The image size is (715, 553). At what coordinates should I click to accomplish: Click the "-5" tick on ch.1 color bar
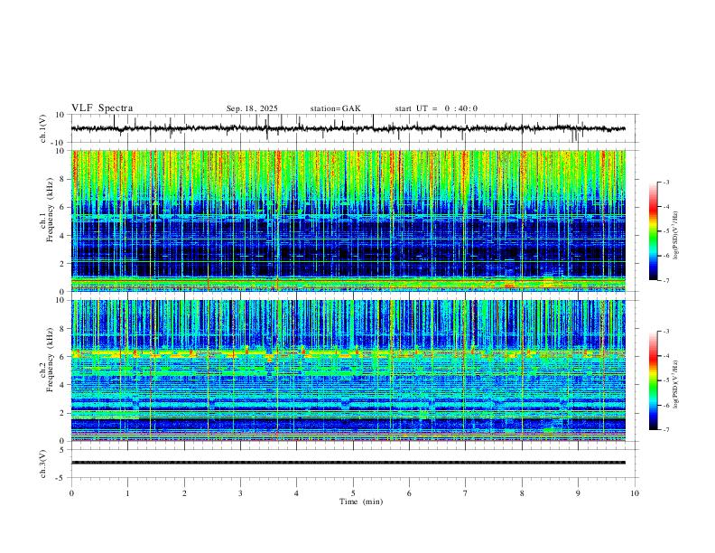665,231
